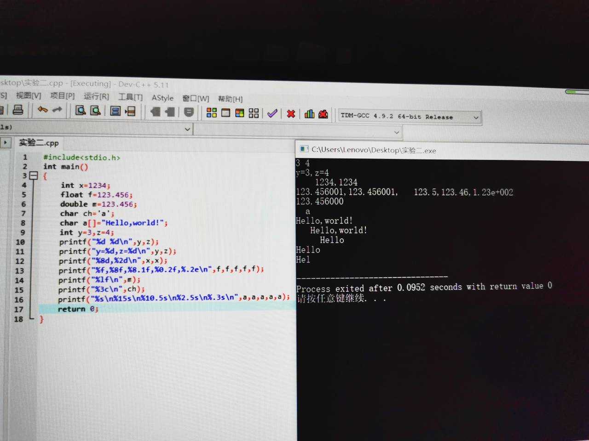The width and height of the screenshot is (589, 441).
Task: Open Replace via green magnifier icon
Action: (95, 110)
